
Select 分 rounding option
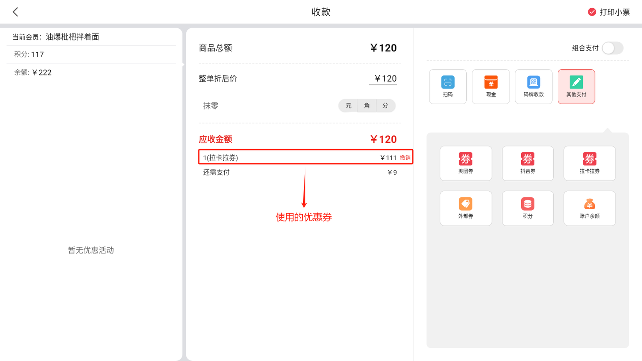385,106
